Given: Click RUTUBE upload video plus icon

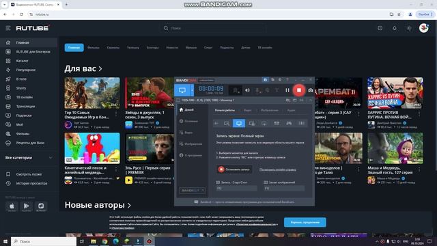Looking at the screenshot, I should 380,28.
